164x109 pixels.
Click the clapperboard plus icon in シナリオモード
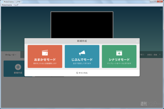pyautogui.click(x=119, y=53)
